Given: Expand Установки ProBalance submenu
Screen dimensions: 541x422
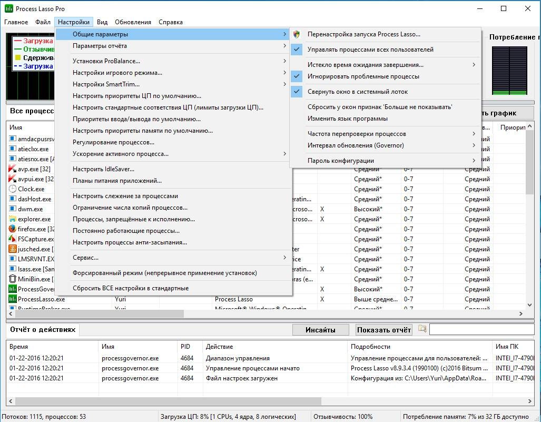Looking at the screenshot, I should [x=173, y=61].
